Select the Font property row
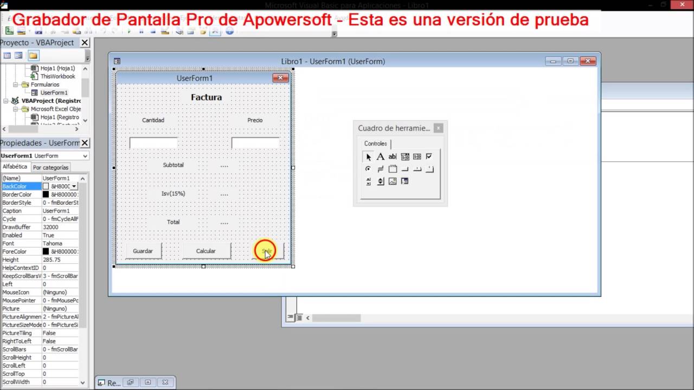 pyautogui.click(x=40, y=244)
